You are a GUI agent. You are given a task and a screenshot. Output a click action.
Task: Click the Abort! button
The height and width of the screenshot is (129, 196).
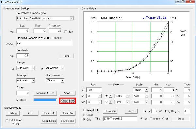[x=68, y=93]
